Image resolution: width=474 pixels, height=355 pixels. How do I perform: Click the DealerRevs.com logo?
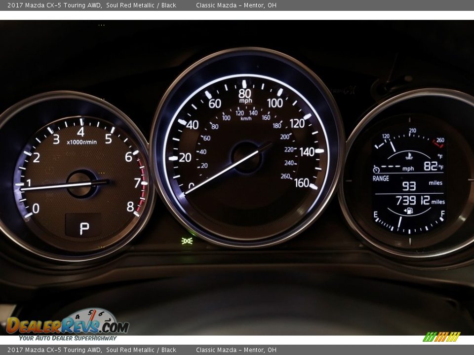click(x=68, y=324)
